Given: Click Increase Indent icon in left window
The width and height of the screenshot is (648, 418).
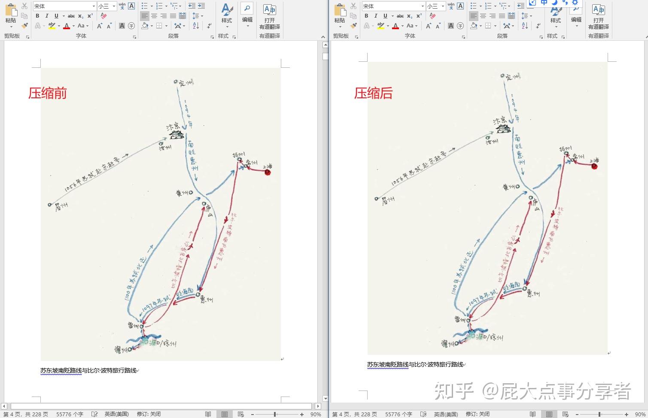Looking at the screenshot, I should (201, 6).
